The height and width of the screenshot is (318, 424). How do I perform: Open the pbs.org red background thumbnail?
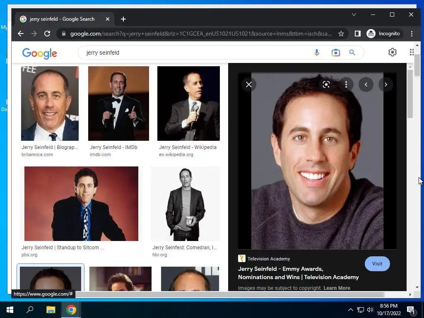[x=81, y=204]
